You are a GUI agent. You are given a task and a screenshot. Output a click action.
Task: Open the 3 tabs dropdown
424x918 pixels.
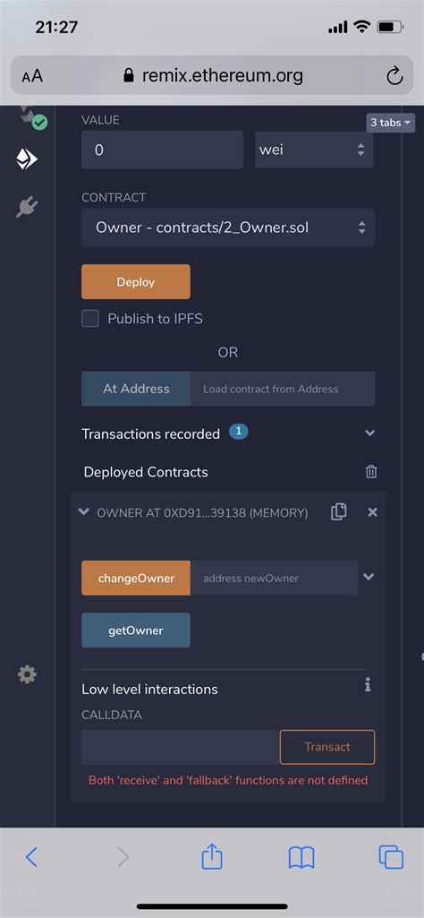tap(391, 123)
